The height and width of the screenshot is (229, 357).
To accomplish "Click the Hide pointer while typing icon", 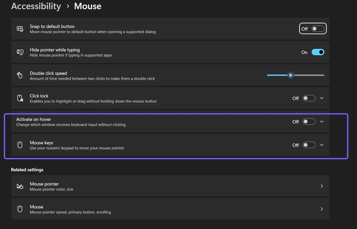I will (20, 52).
